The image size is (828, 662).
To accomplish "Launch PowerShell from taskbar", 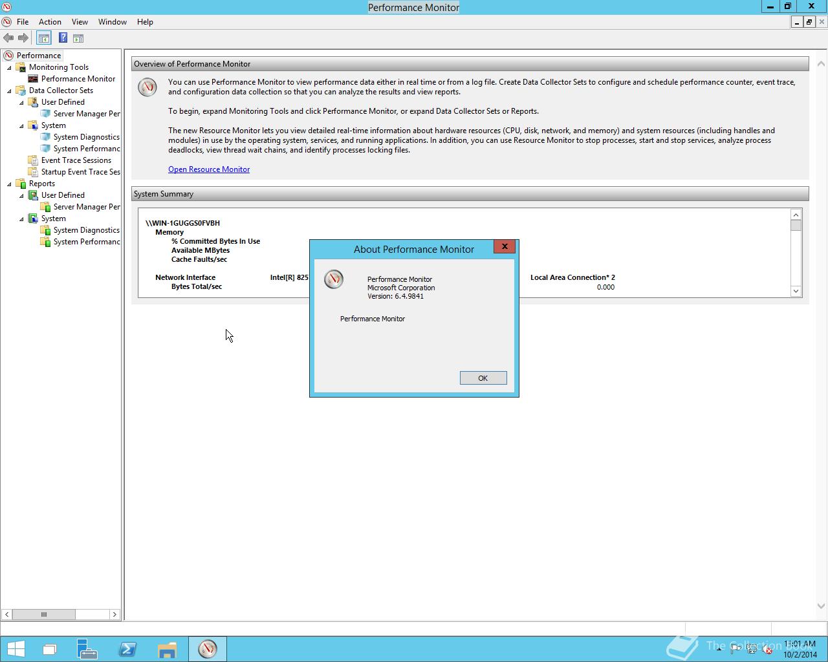I will pyautogui.click(x=127, y=649).
